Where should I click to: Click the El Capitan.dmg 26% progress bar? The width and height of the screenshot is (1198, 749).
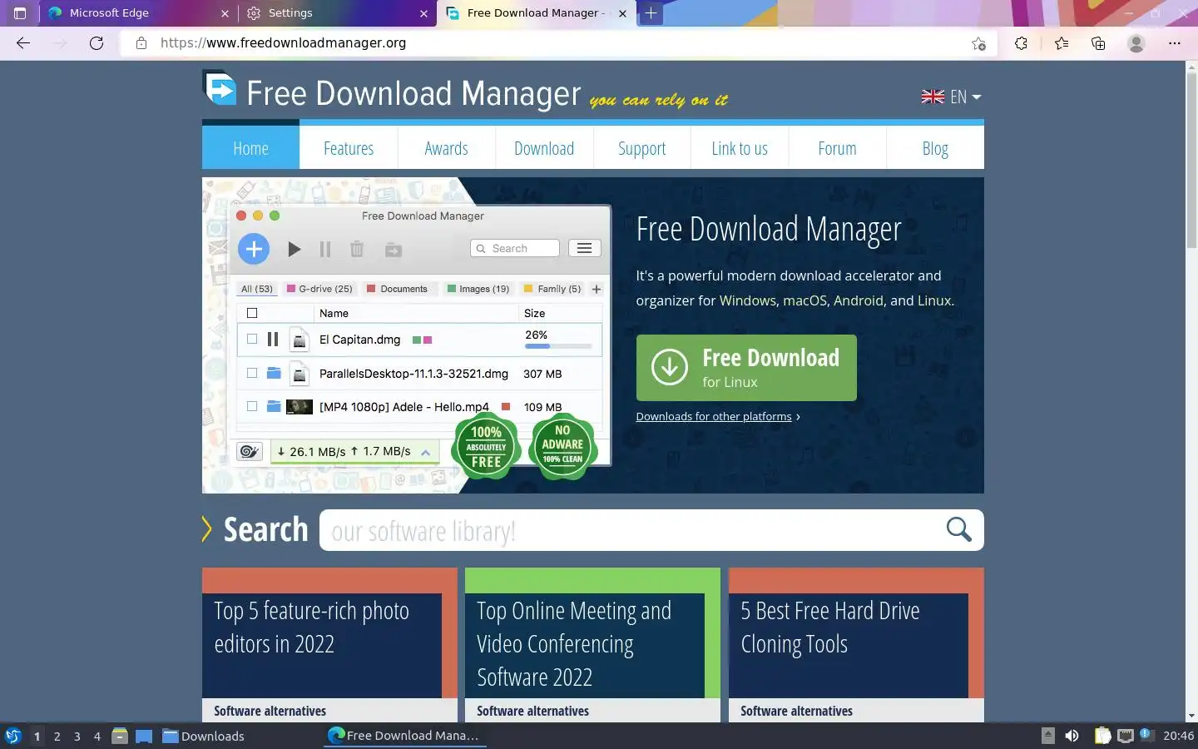point(558,345)
